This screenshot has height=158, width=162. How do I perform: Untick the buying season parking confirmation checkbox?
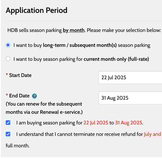[8, 123]
